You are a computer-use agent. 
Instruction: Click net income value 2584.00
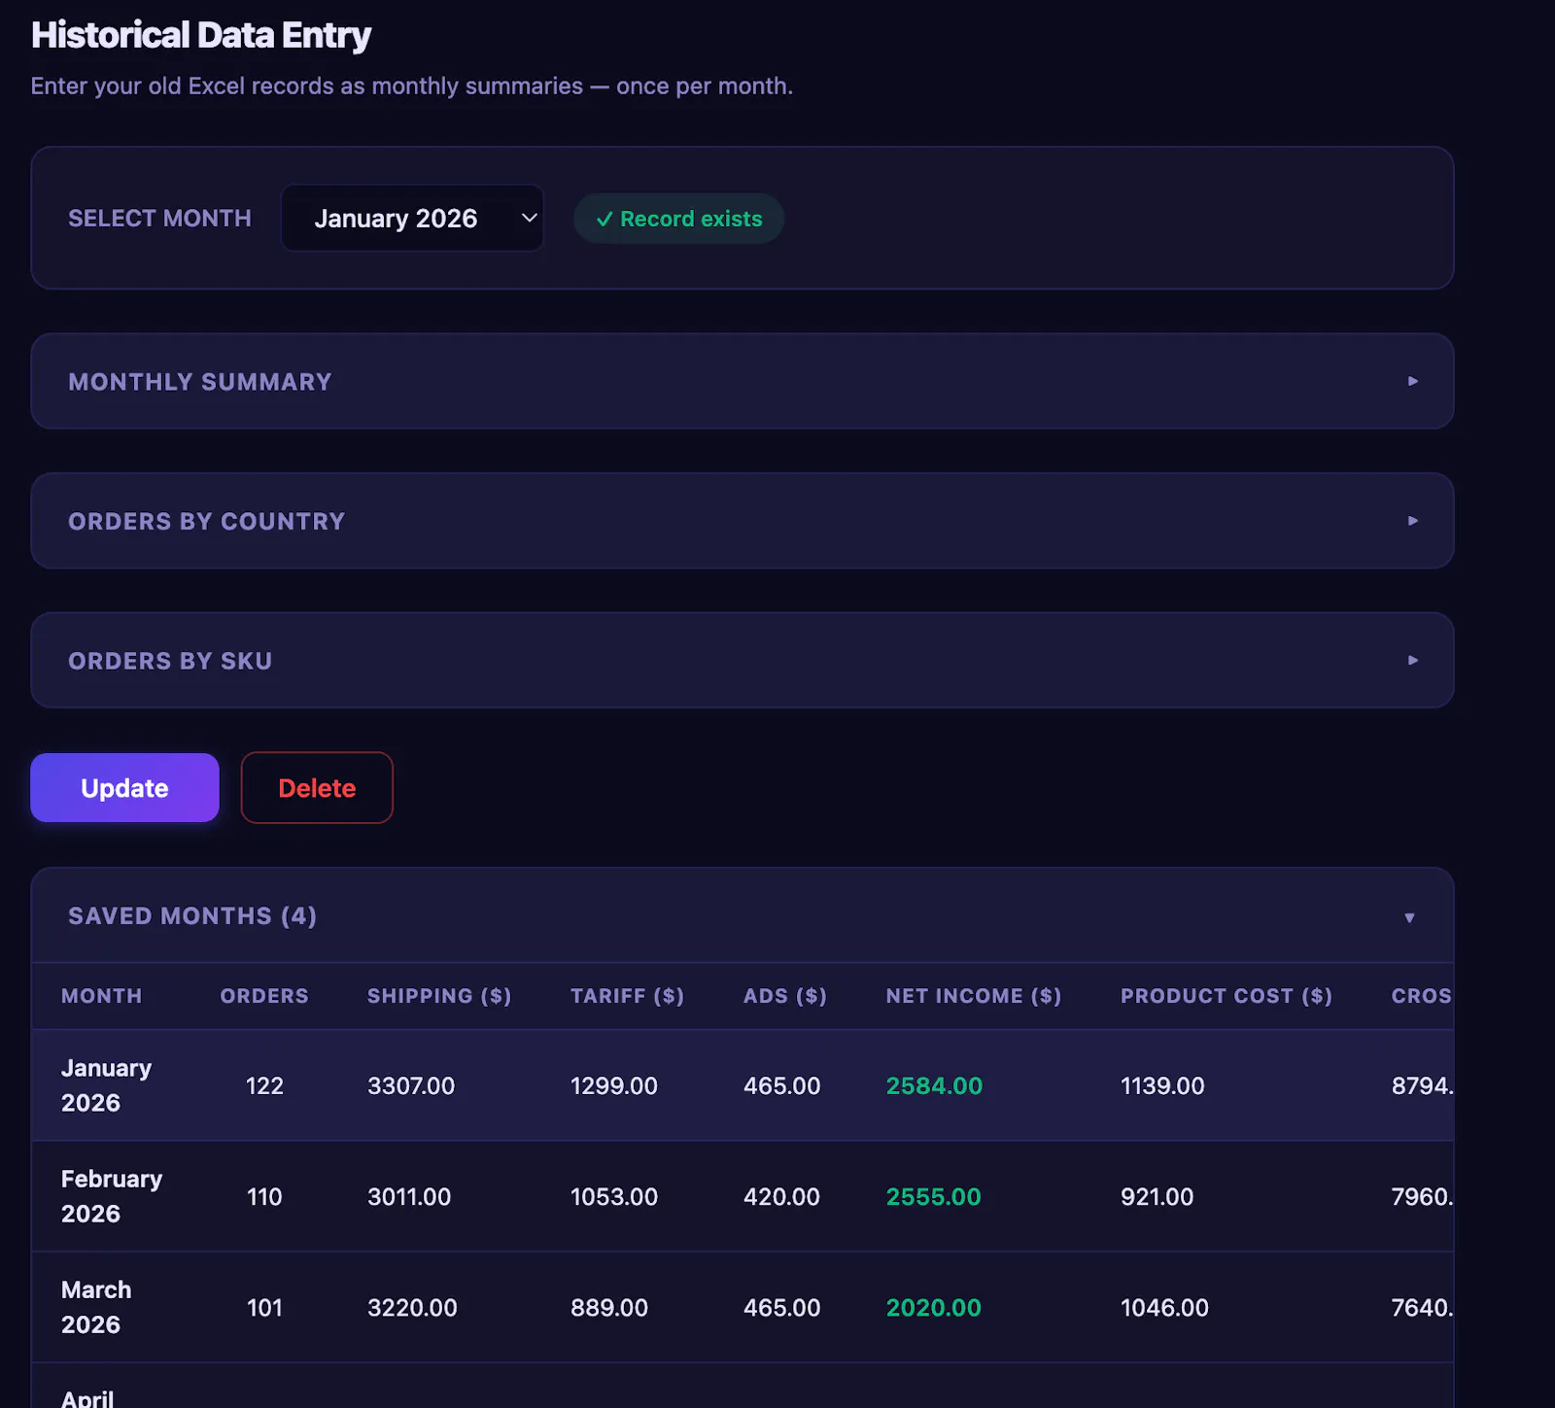pos(934,1085)
